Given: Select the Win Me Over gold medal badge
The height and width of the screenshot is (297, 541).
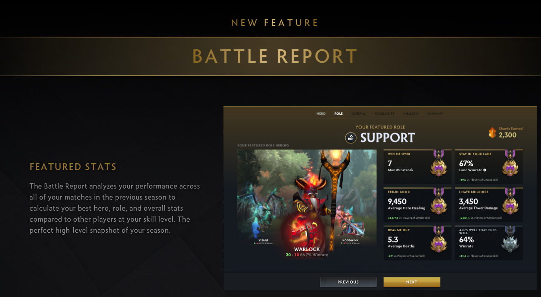Looking at the screenshot, I should pos(438,164).
